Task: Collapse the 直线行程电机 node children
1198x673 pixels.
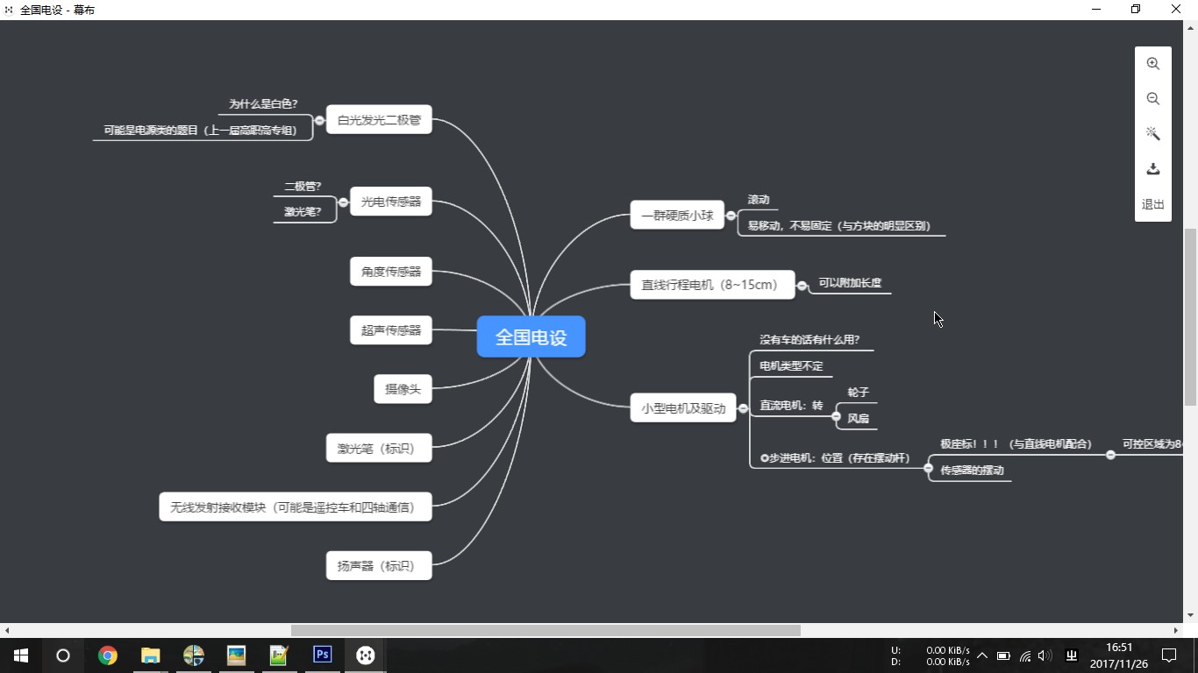Action: click(802, 286)
